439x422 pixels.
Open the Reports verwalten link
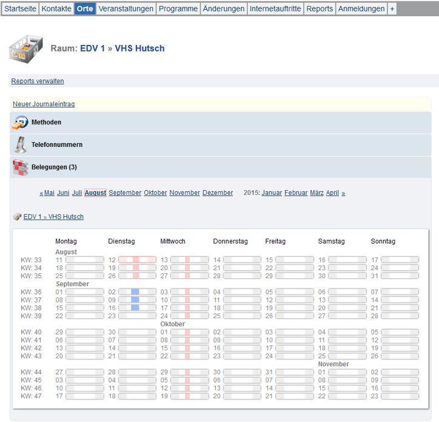point(38,81)
